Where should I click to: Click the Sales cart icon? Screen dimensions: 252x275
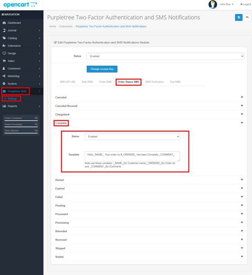click(4, 61)
